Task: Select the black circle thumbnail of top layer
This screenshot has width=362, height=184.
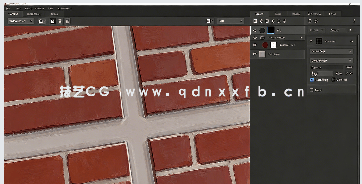Action: [x=262, y=31]
